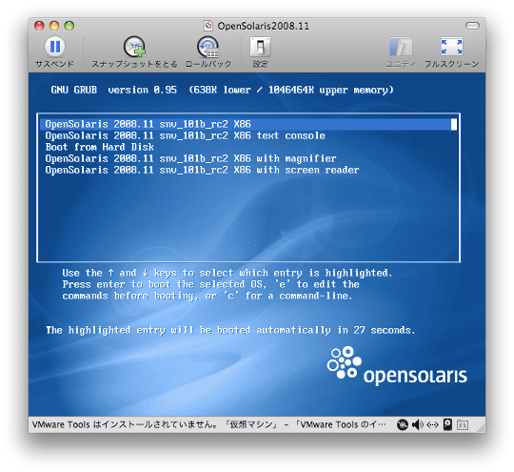Click the window resize grip at bottom corner
Screen dimensions: 514x472
coord(481,427)
